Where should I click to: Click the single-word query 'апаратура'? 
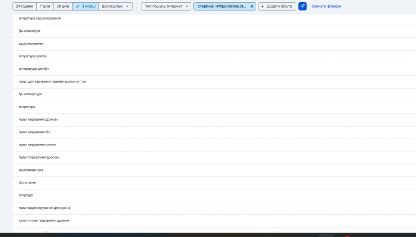coord(27,107)
